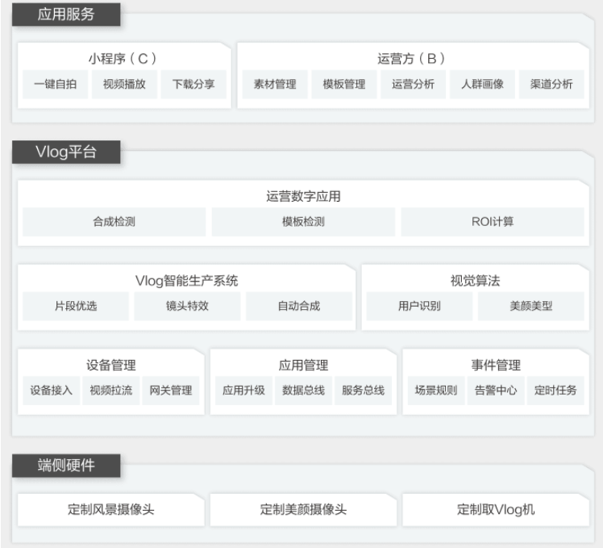Select the 小程序（C）group title
603x548 pixels.
[x=124, y=59]
